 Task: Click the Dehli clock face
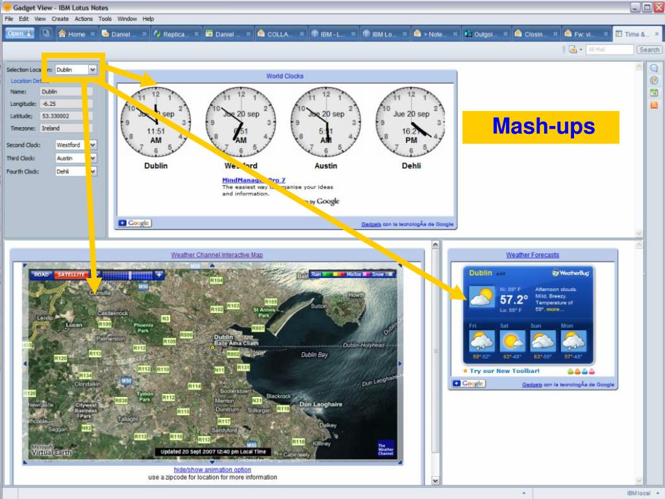coord(411,122)
